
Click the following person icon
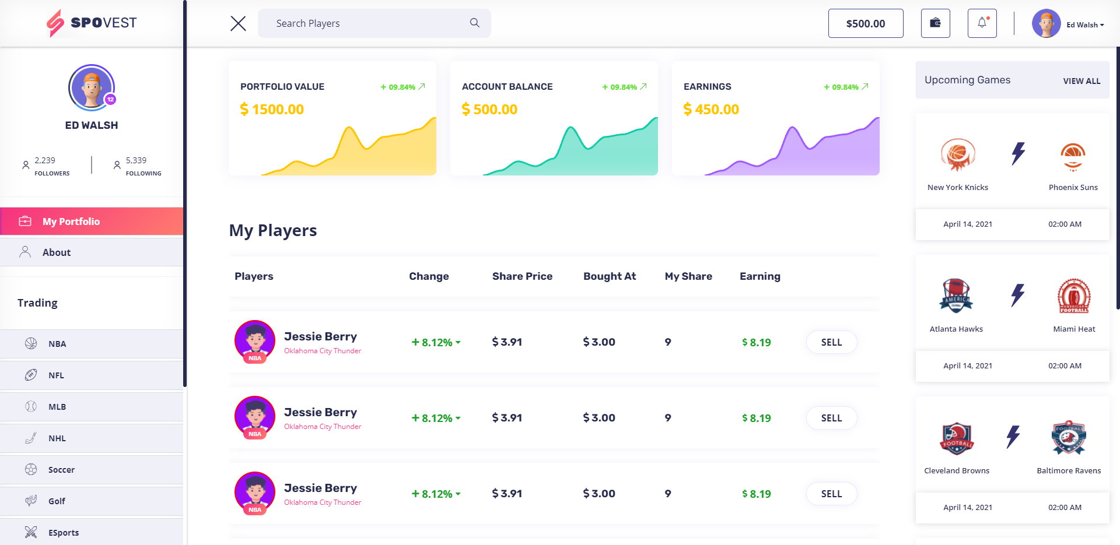click(x=117, y=165)
